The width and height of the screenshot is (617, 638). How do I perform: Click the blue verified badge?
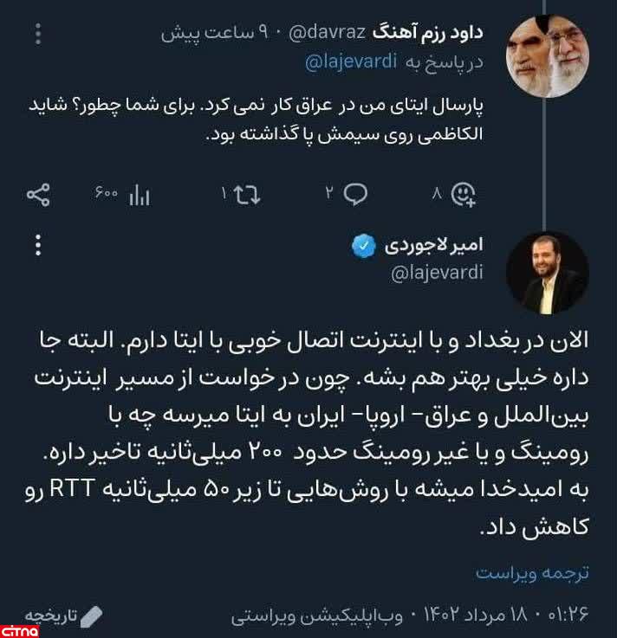point(363,247)
